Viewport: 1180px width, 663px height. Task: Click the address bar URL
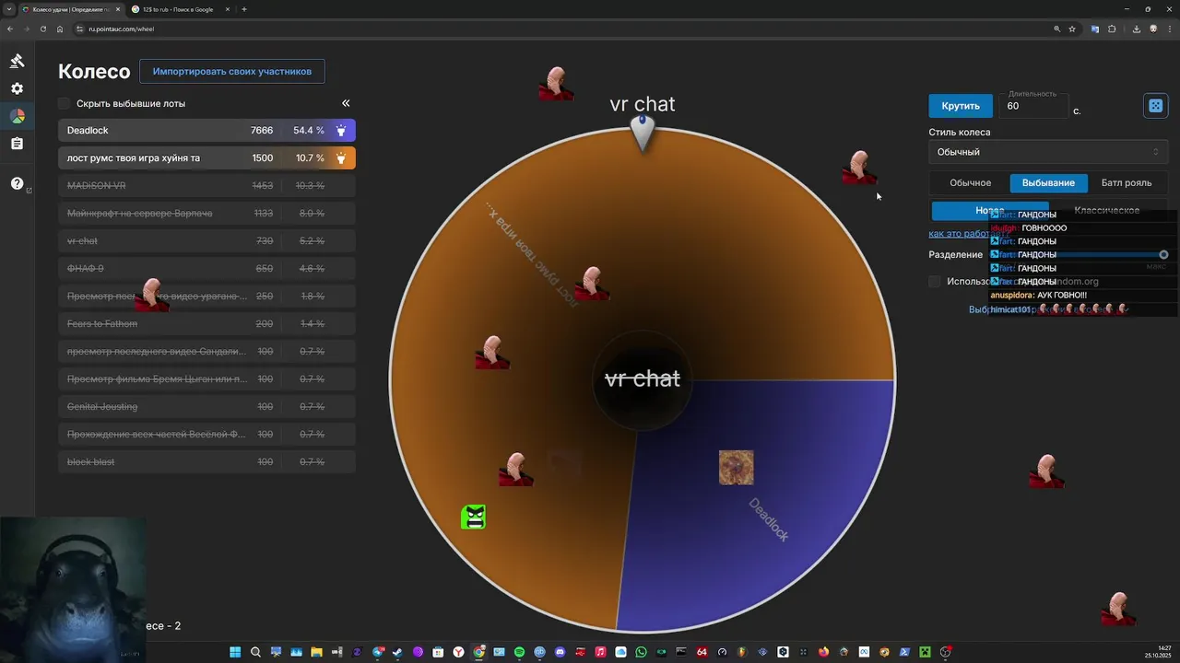pos(122,29)
